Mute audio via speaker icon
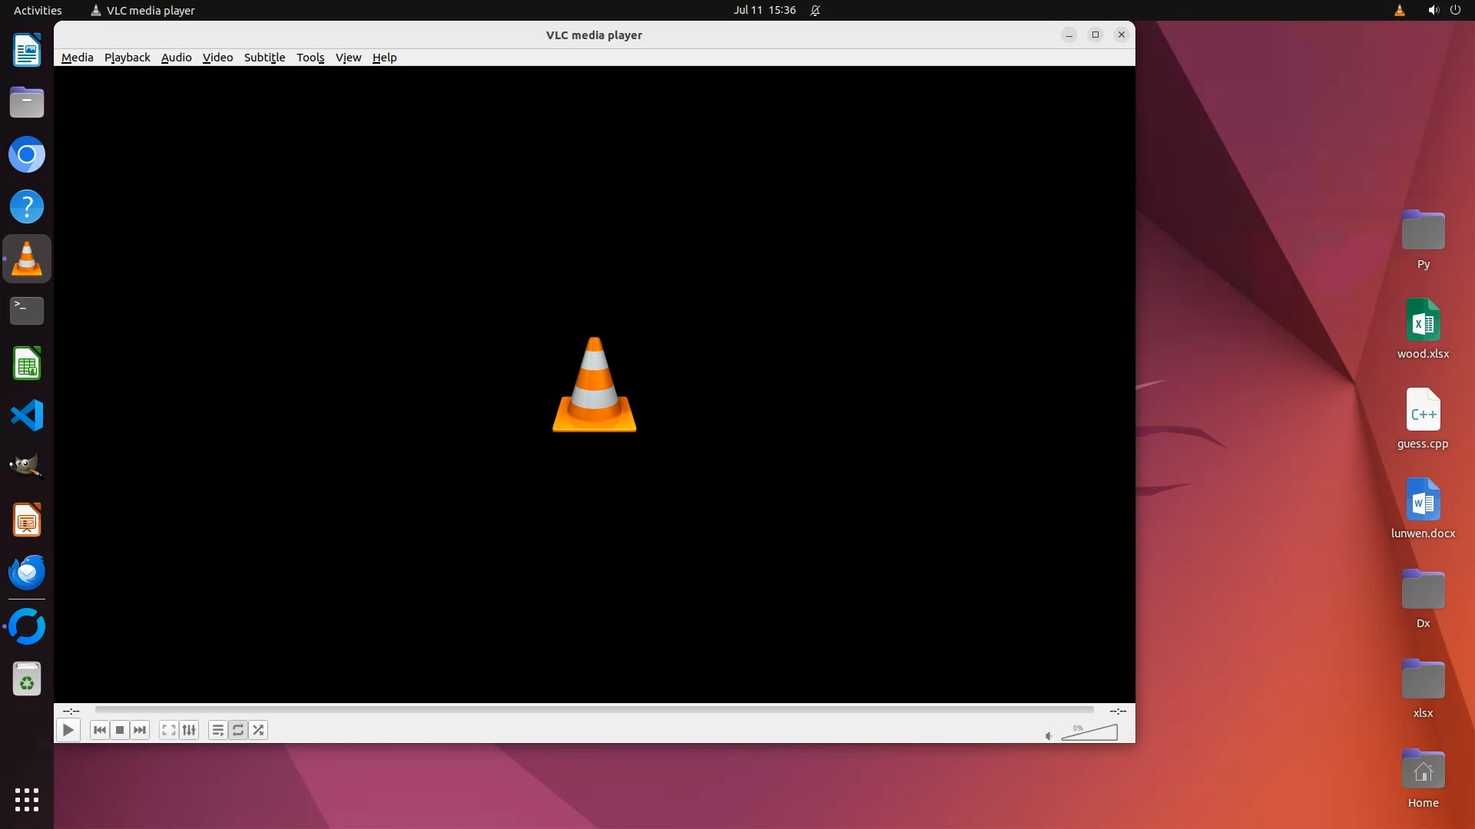Image resolution: width=1475 pixels, height=829 pixels. click(1049, 736)
